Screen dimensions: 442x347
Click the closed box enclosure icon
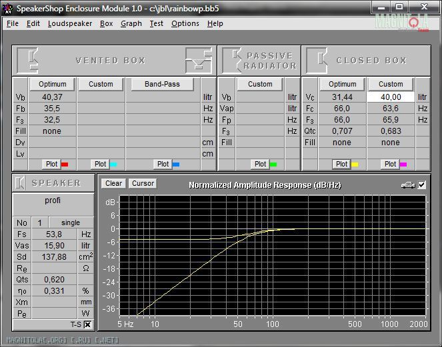pyautogui.click(x=317, y=60)
